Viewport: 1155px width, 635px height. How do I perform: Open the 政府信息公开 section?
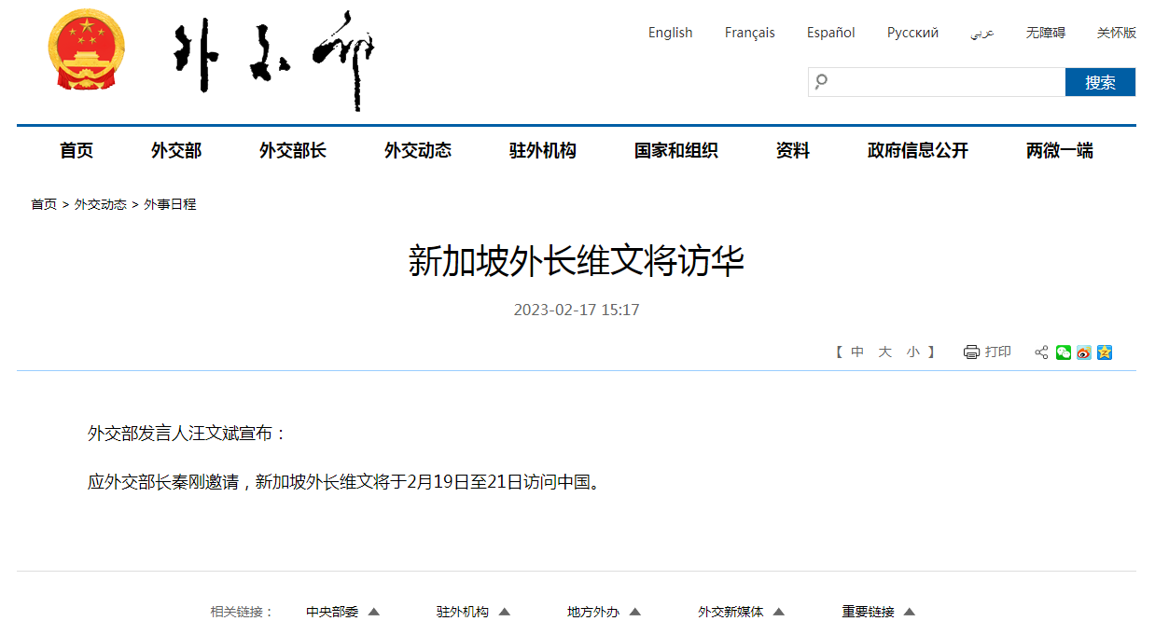coord(917,150)
